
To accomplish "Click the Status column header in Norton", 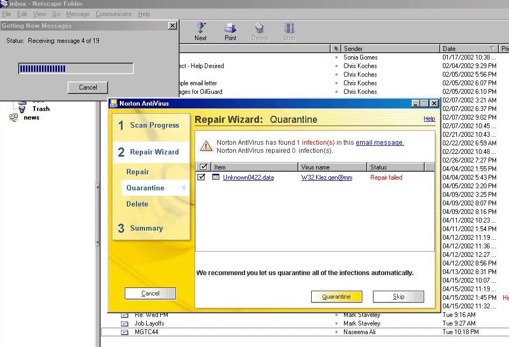I will 396,167.
